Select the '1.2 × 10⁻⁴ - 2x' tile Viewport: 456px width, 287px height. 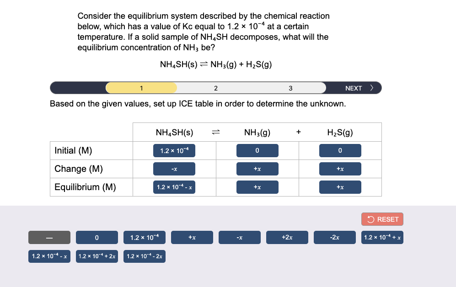(144, 256)
